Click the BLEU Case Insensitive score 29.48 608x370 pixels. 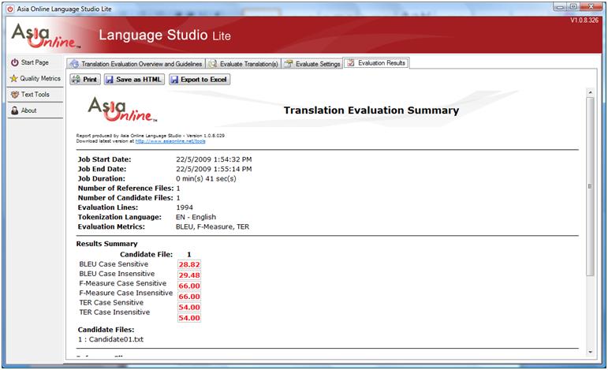pyautogui.click(x=189, y=275)
